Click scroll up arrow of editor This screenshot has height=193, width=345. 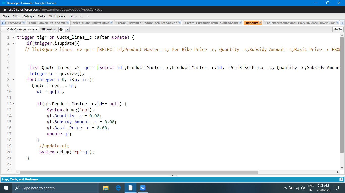pyautogui.click(x=342, y=35)
